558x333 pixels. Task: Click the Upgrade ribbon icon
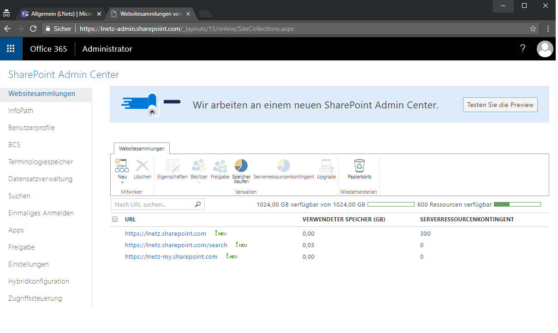326,165
